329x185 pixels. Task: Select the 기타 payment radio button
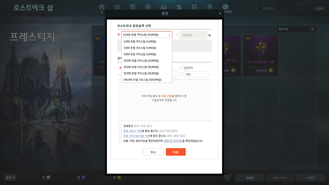pos(181,74)
